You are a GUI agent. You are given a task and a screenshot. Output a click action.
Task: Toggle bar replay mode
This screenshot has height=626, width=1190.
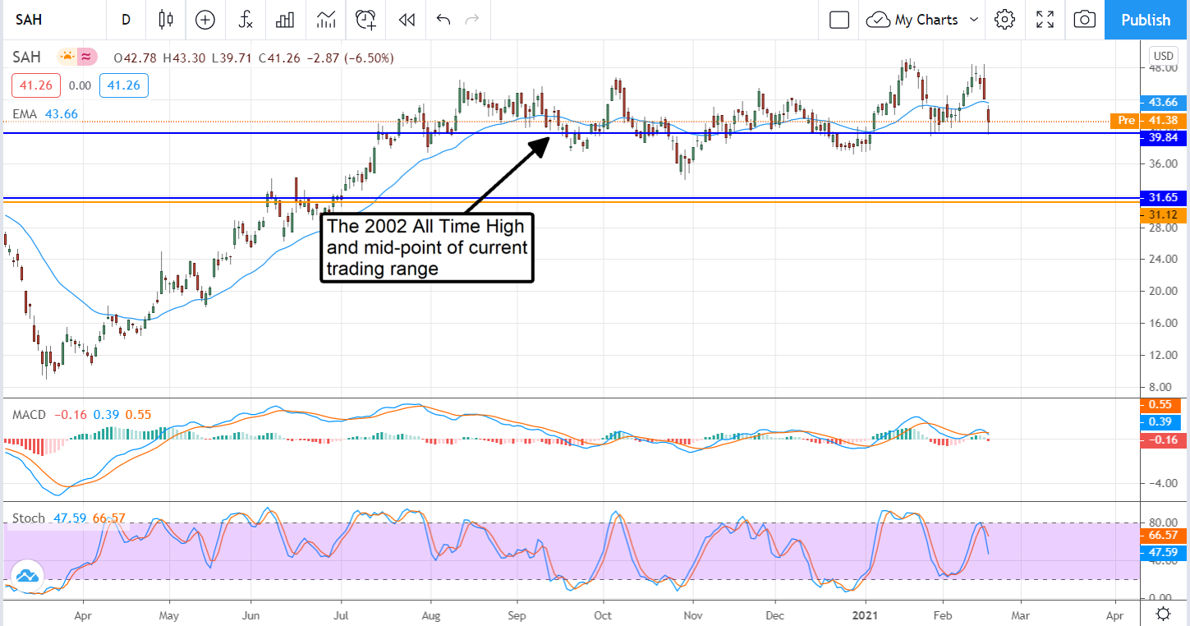coord(406,20)
